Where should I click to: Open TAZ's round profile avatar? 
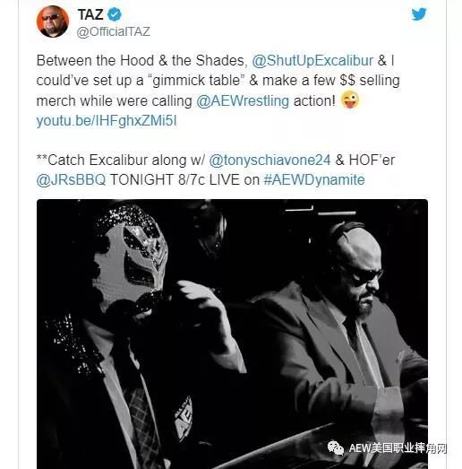click(53, 22)
